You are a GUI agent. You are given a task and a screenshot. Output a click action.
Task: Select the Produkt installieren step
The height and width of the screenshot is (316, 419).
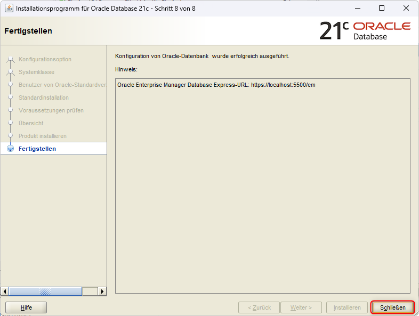click(x=43, y=136)
